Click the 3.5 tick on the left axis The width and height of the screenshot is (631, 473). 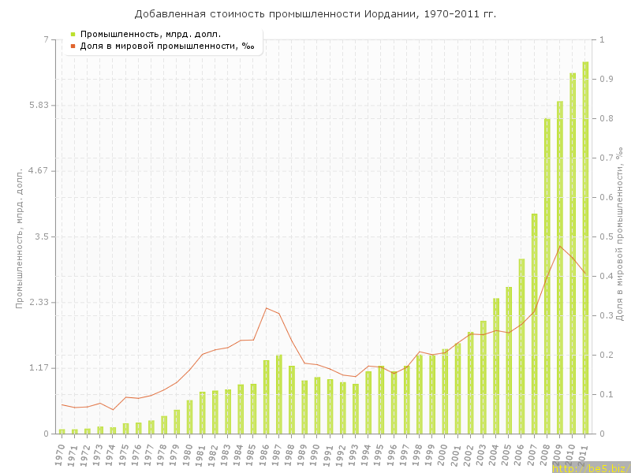click(x=39, y=236)
